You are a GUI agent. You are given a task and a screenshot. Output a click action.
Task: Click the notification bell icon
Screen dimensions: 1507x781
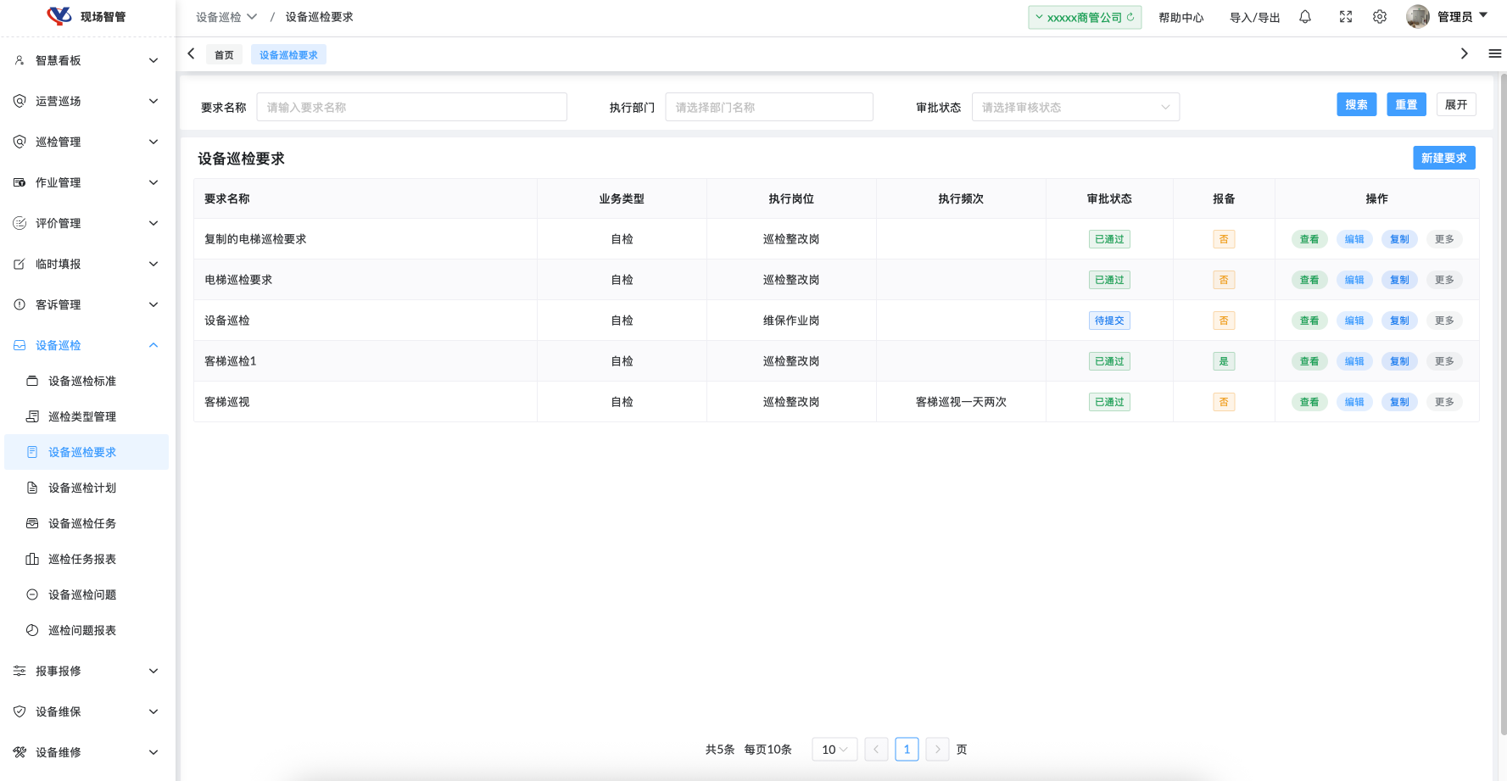[x=1305, y=17]
